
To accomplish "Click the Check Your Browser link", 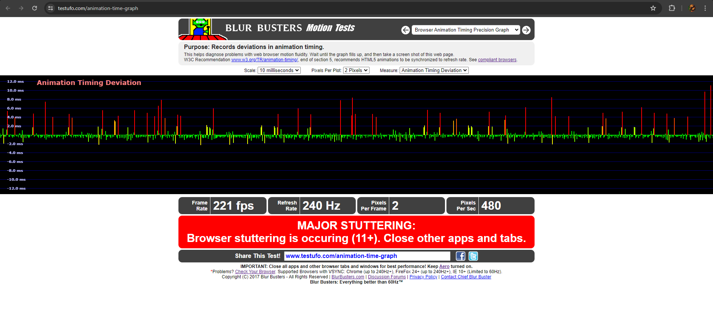I will click(x=255, y=272).
